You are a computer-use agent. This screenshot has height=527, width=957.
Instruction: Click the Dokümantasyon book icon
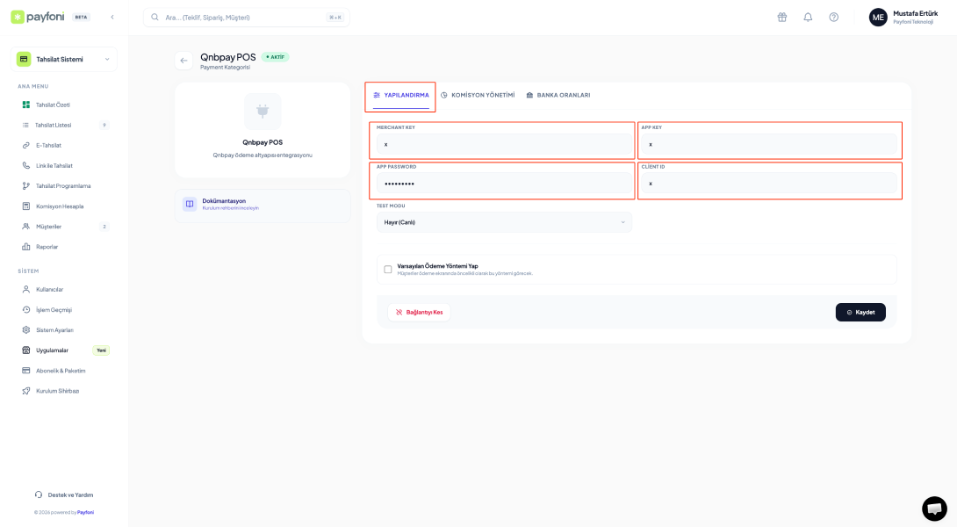(189, 204)
